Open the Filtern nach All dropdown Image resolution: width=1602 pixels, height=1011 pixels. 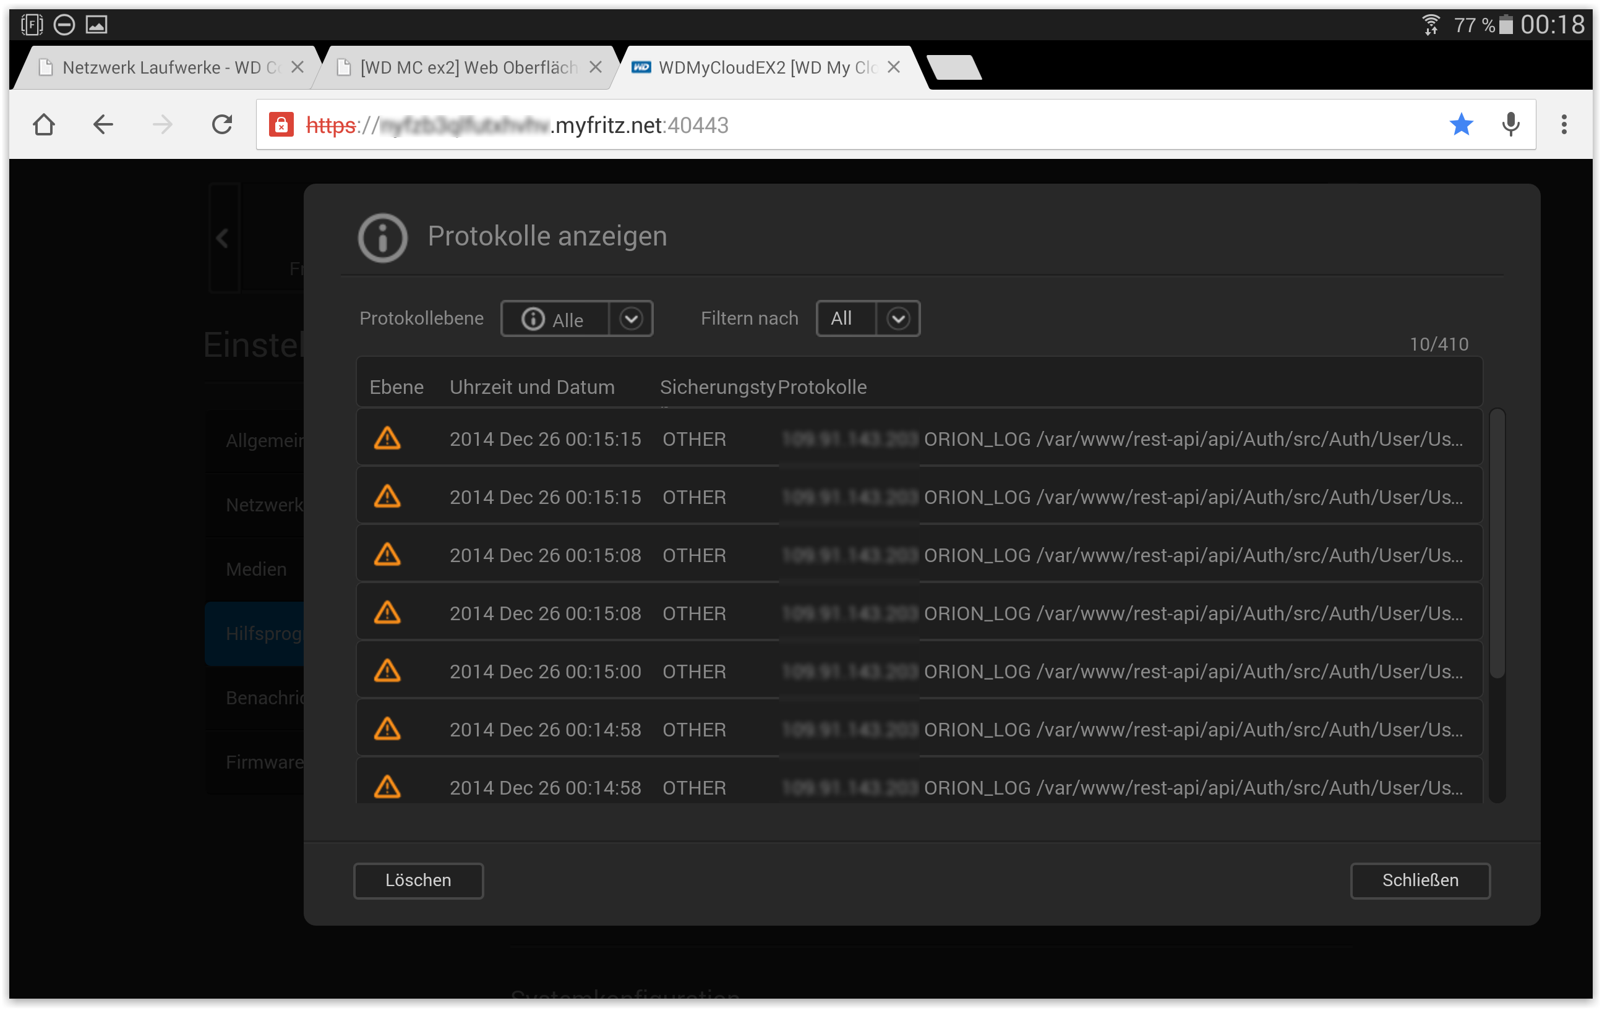coord(897,319)
